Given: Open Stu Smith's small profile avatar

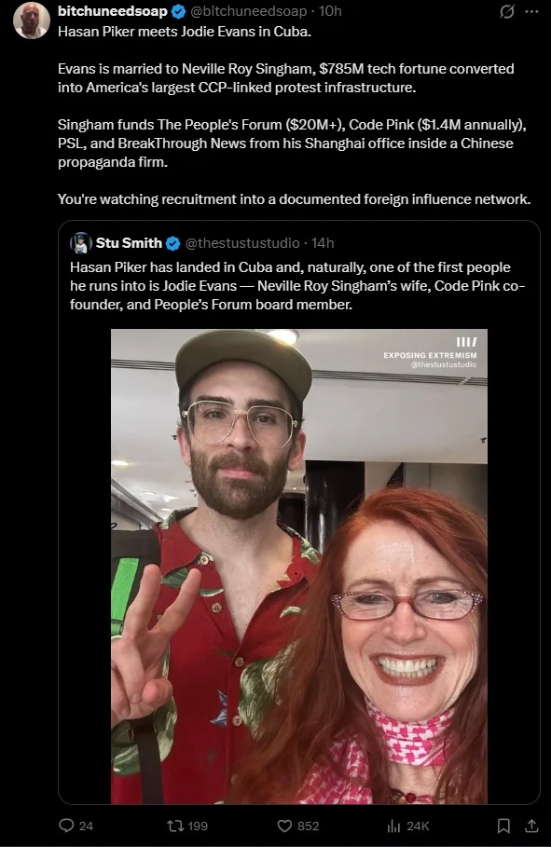Looking at the screenshot, I should tap(80, 243).
